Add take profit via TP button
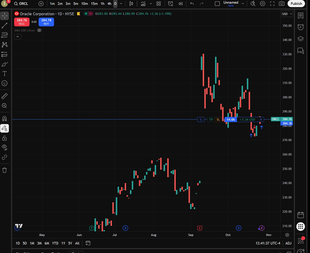 211,120
